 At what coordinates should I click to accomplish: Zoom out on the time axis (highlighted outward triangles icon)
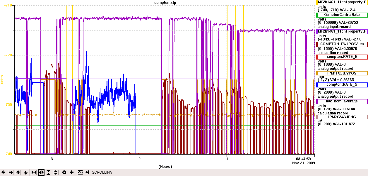coord(41,172)
